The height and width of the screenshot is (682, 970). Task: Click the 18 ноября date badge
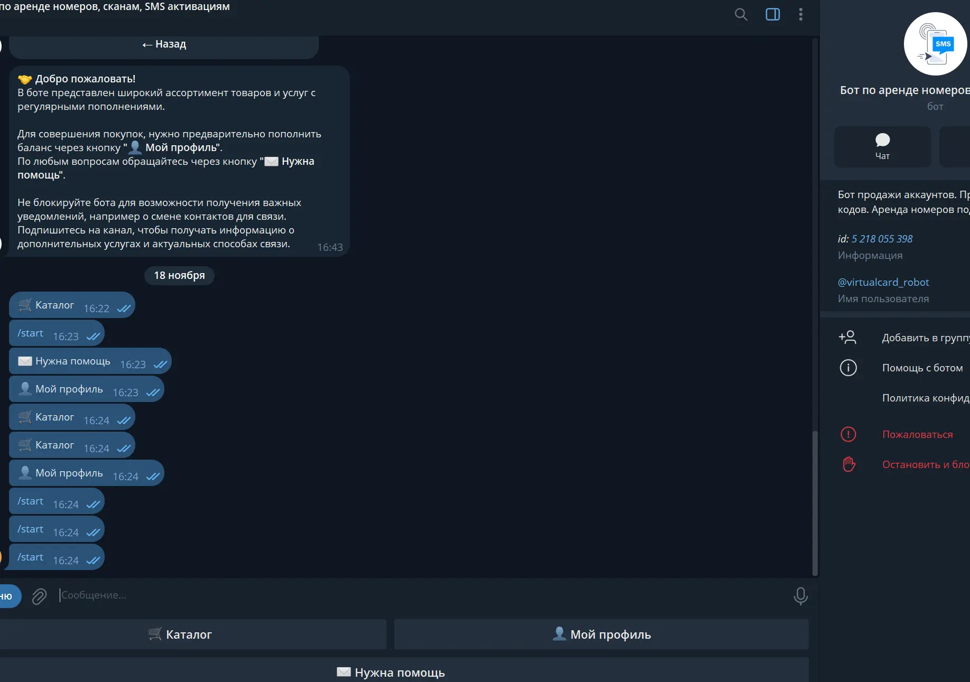[179, 275]
